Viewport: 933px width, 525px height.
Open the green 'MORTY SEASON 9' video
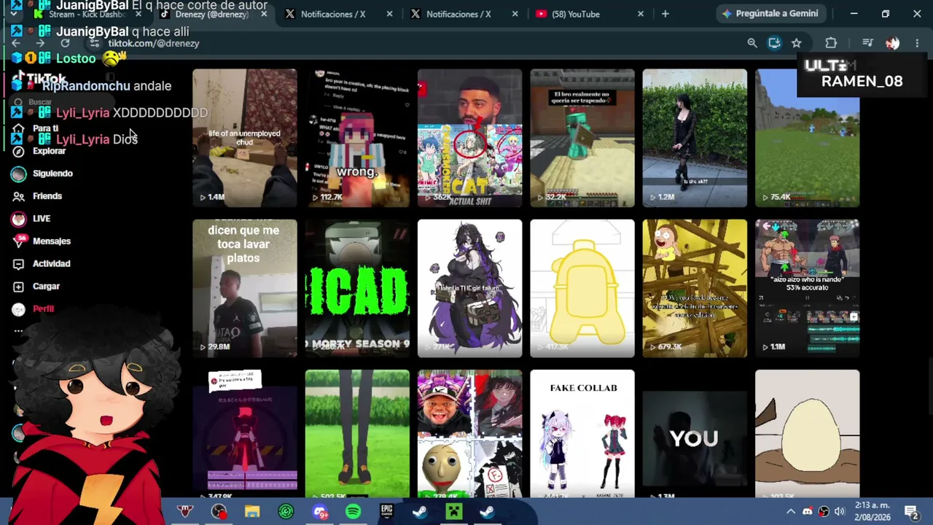click(x=357, y=289)
